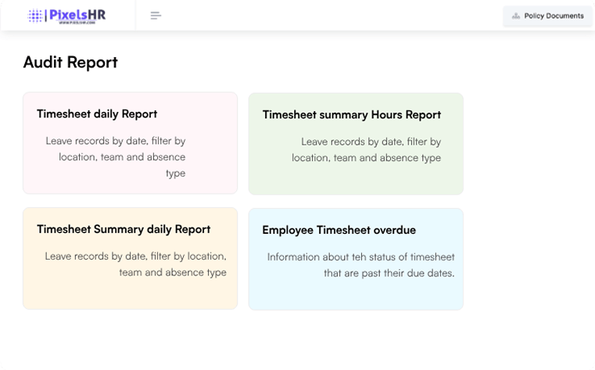Open the Timesheet daily Report title
The height and width of the screenshot is (370, 595).
click(97, 114)
